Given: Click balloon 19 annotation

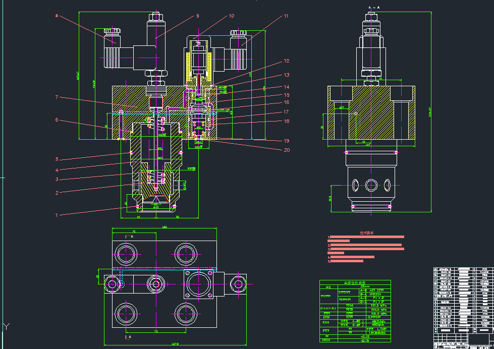Looking at the screenshot, I should [287, 141].
